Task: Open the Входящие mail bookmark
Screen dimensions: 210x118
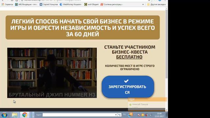Action: click(26, 4)
